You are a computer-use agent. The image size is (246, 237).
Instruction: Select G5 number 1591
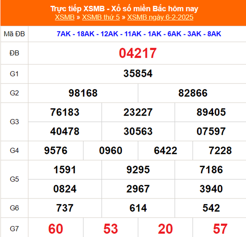(65, 169)
